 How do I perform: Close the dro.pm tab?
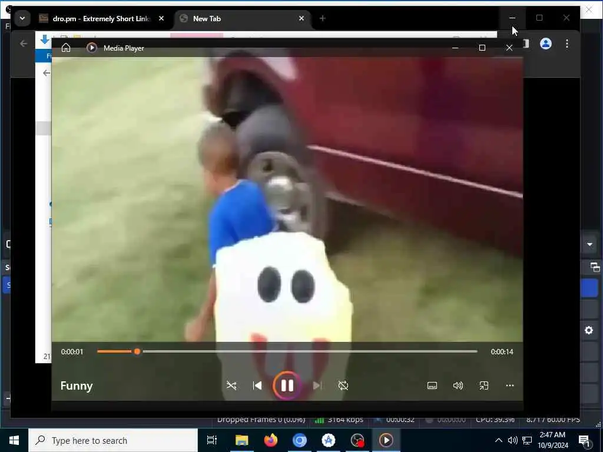161,18
